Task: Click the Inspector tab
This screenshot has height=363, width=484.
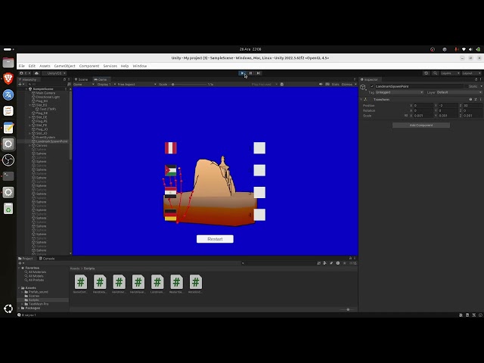Action: click(x=370, y=79)
